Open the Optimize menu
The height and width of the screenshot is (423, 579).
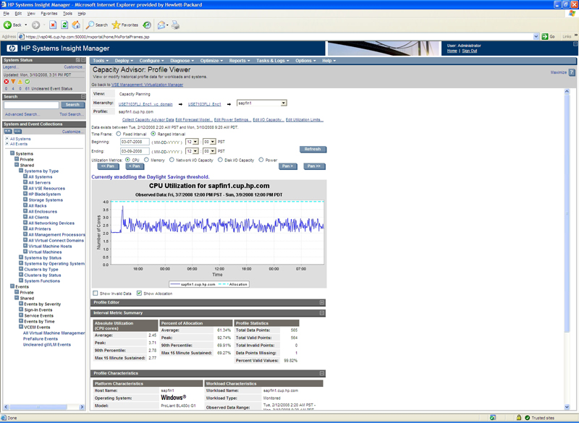(x=211, y=61)
